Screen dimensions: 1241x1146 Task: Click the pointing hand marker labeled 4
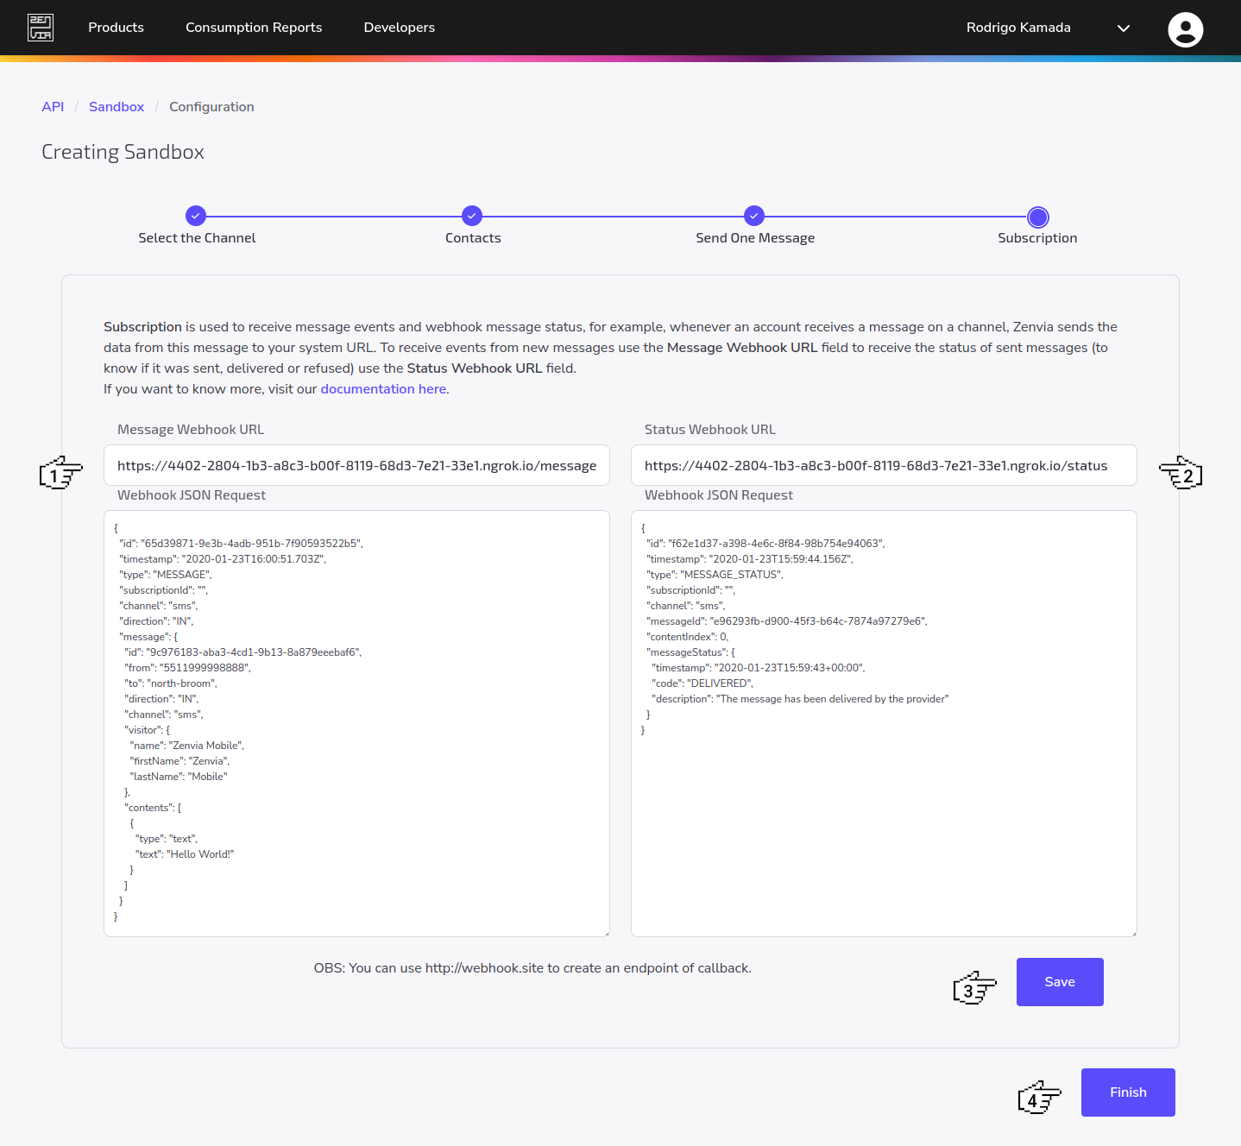coord(1038,1098)
